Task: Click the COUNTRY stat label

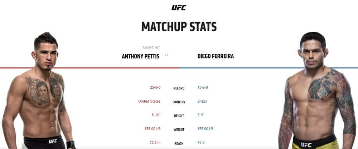Action: click(179, 102)
